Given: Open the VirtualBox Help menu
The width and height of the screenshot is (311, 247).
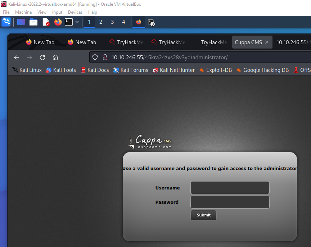Looking at the screenshot, I should click(93, 12).
